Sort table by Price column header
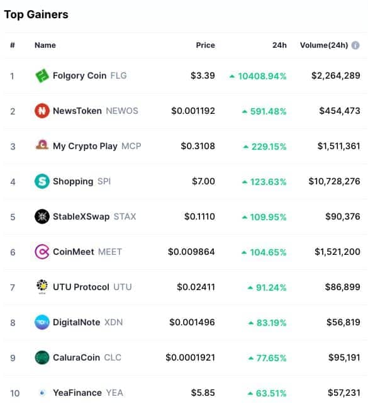The width and height of the screenshot is (368, 404). [205, 45]
